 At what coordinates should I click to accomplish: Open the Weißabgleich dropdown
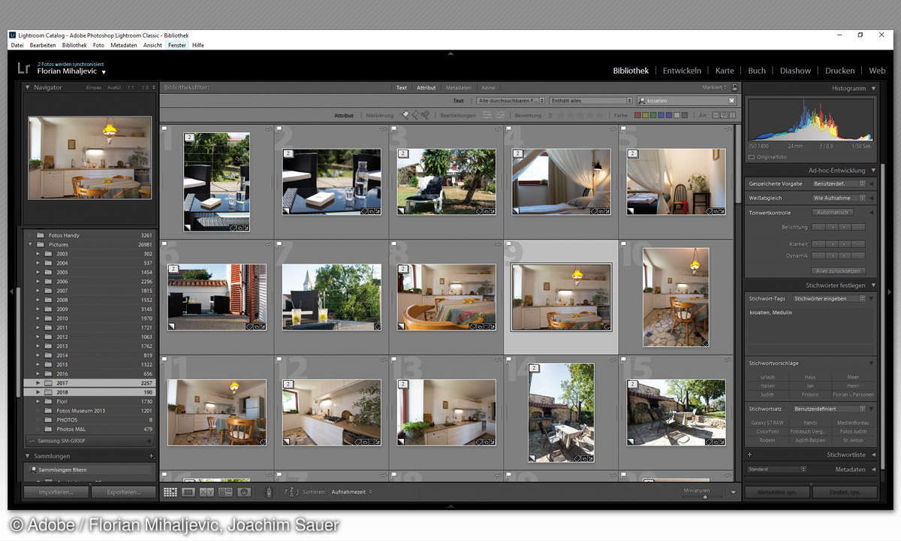[836, 198]
